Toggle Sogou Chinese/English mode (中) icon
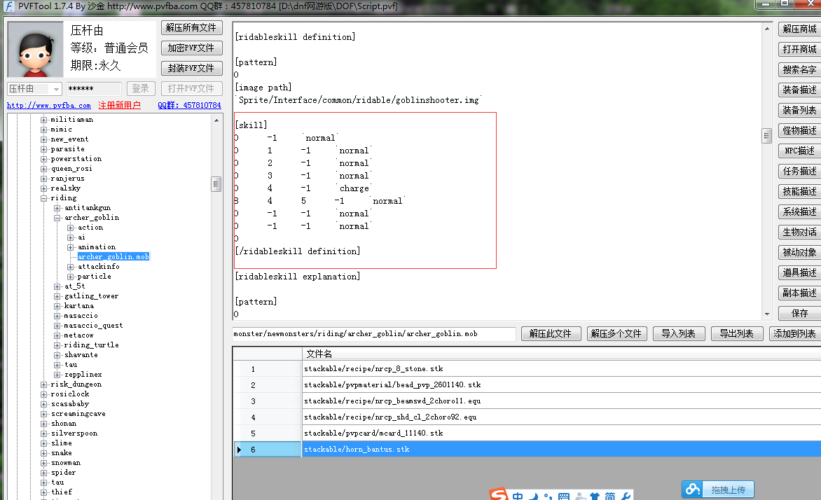The height and width of the screenshot is (500, 821). point(518,496)
